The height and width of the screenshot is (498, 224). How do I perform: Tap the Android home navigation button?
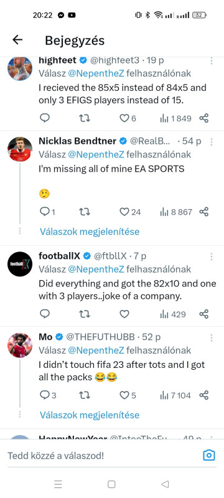(111, 484)
